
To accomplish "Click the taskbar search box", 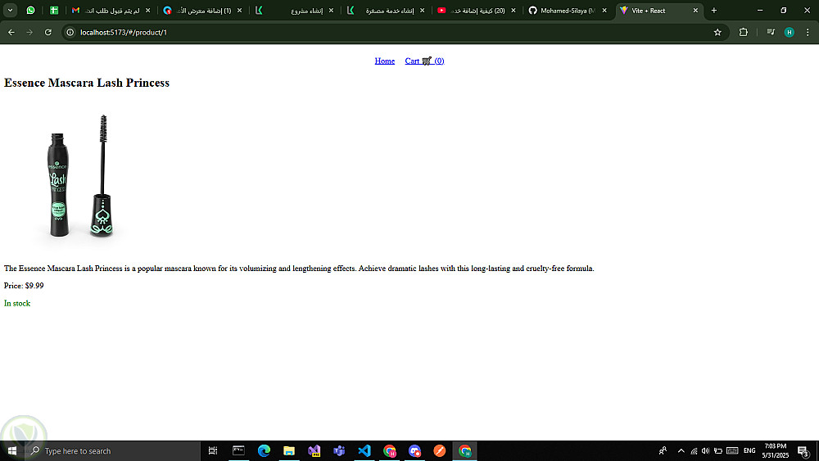I will point(112,450).
